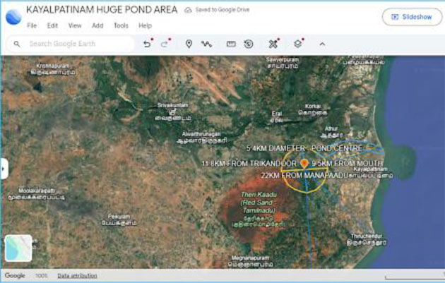Open the Data attribution link

(x=77, y=276)
